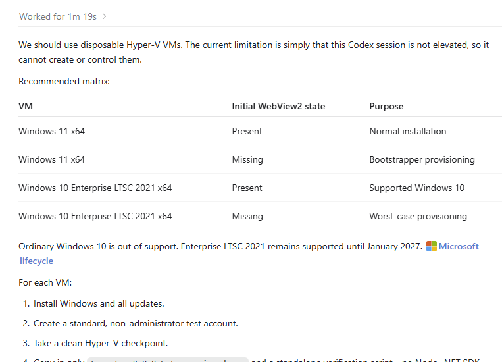Click the partially visible inline code snippet
Image resolution: width=502 pixels, height=362 pixels.
(x=168, y=360)
